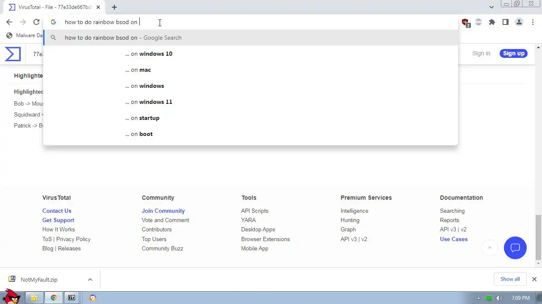The width and height of the screenshot is (542, 304).
Task: Click the striped circle extension icon
Action: (x=478, y=22)
